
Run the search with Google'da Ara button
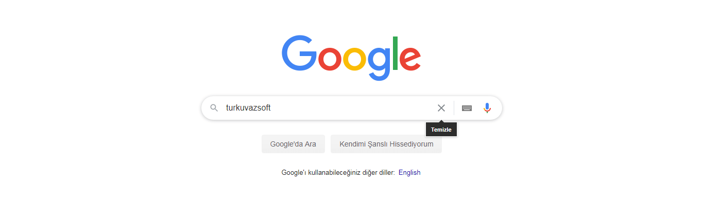[293, 144]
